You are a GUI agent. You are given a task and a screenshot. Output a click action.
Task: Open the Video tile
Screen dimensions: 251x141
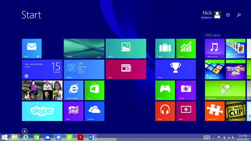[186, 111]
